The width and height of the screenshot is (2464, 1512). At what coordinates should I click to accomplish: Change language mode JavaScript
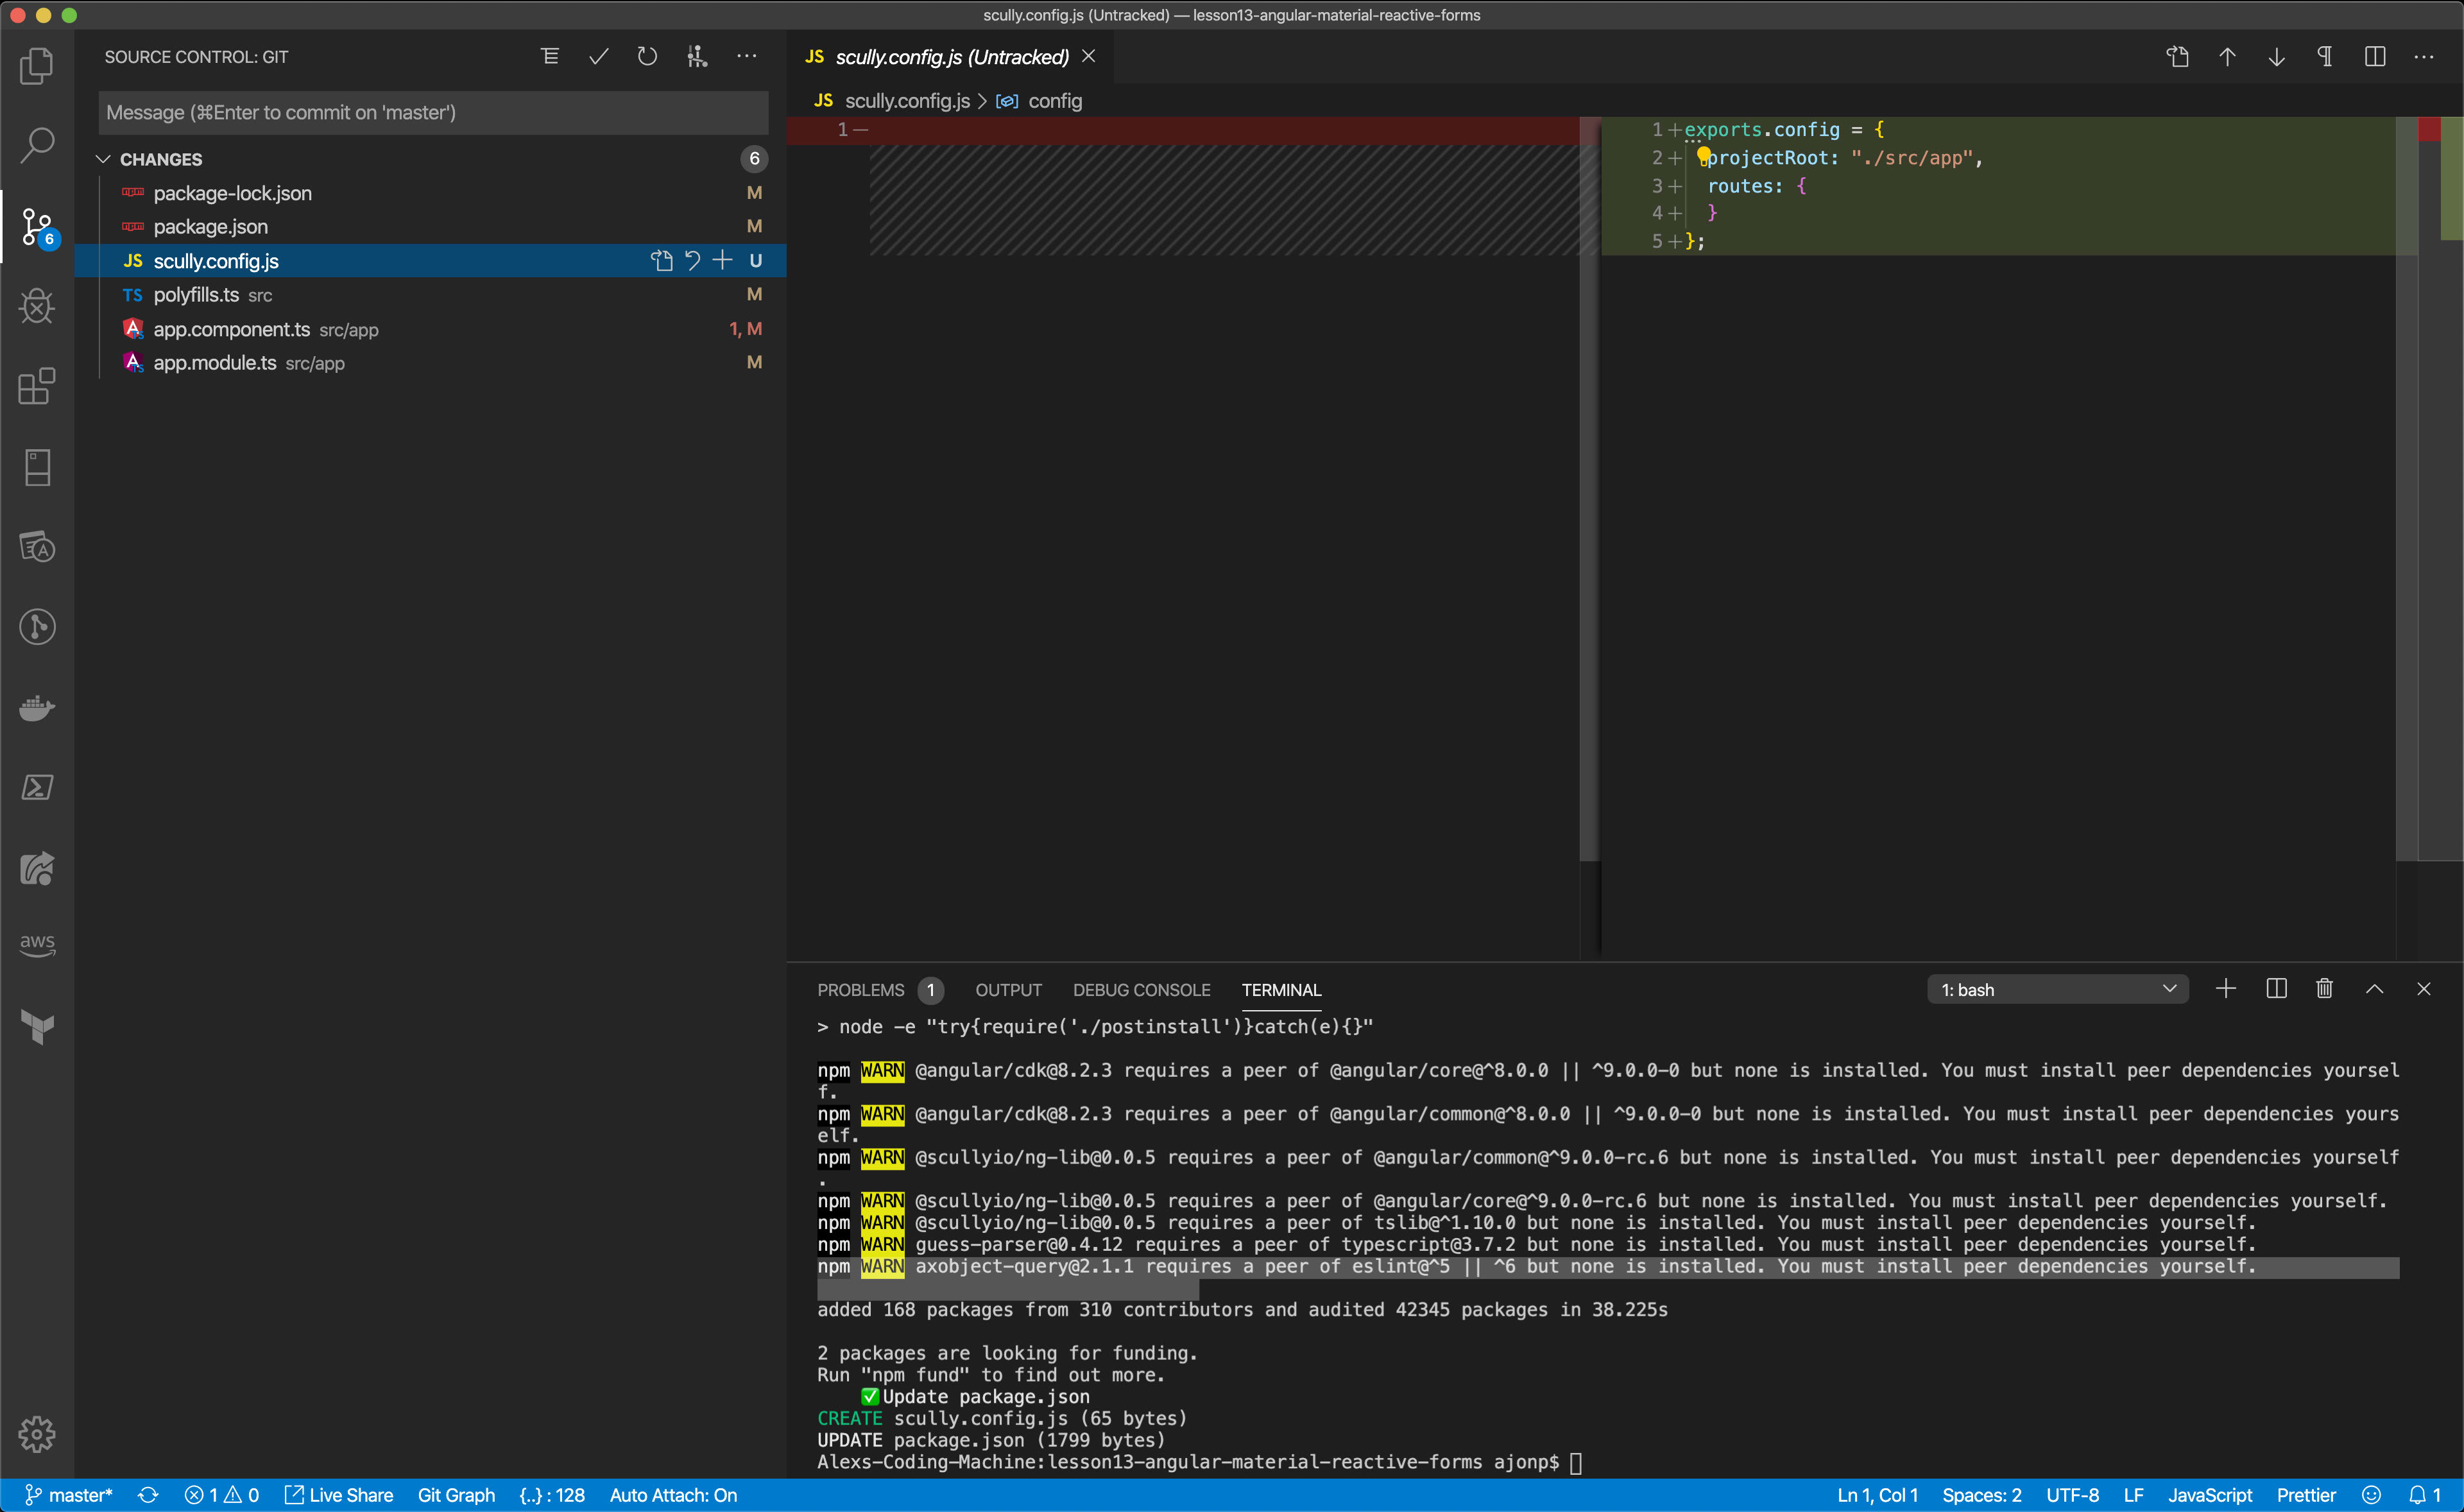click(x=2209, y=1495)
